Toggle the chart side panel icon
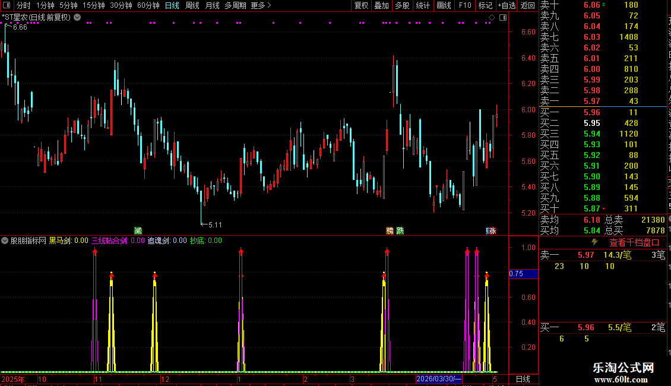 [x=504, y=18]
